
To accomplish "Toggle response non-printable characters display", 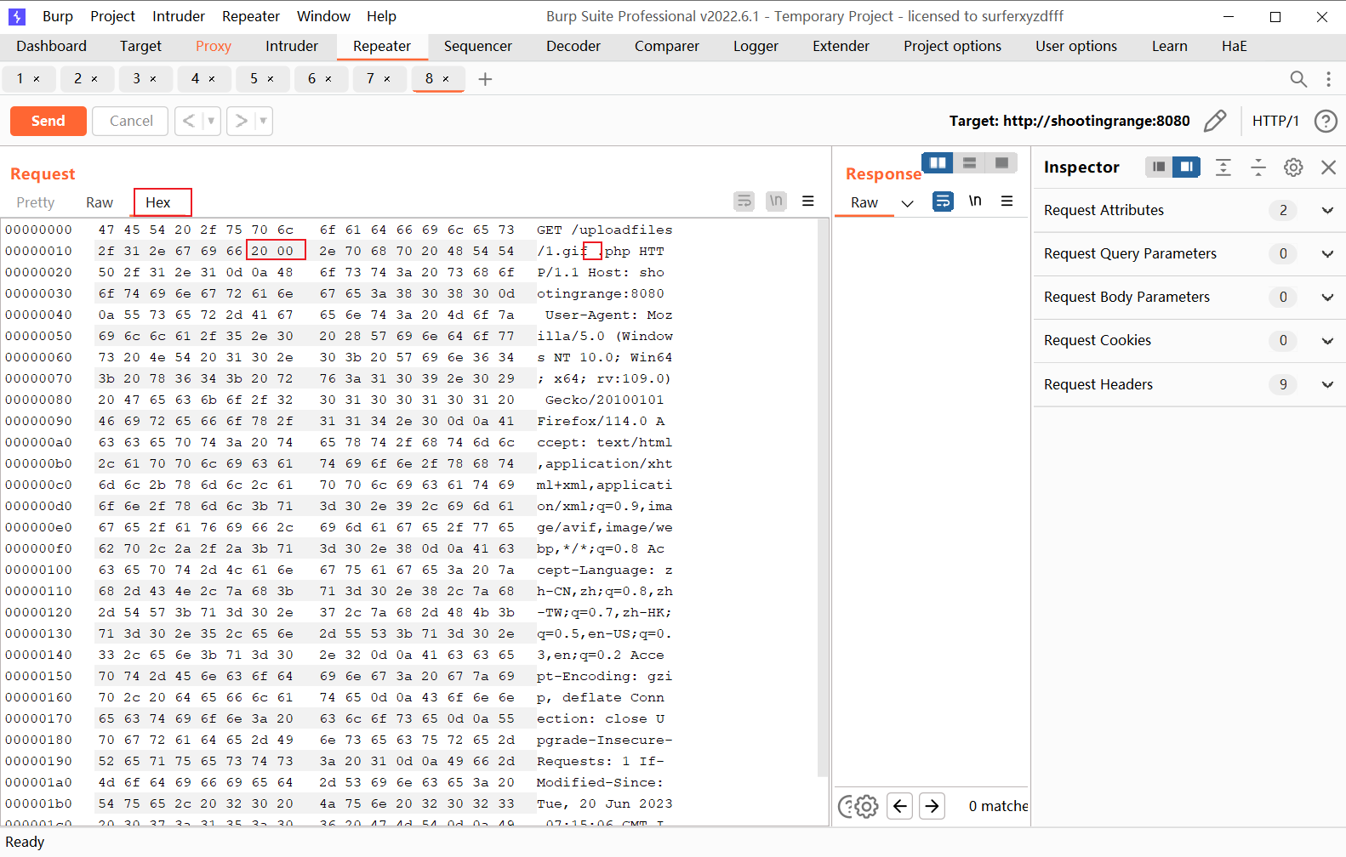I will point(975,201).
